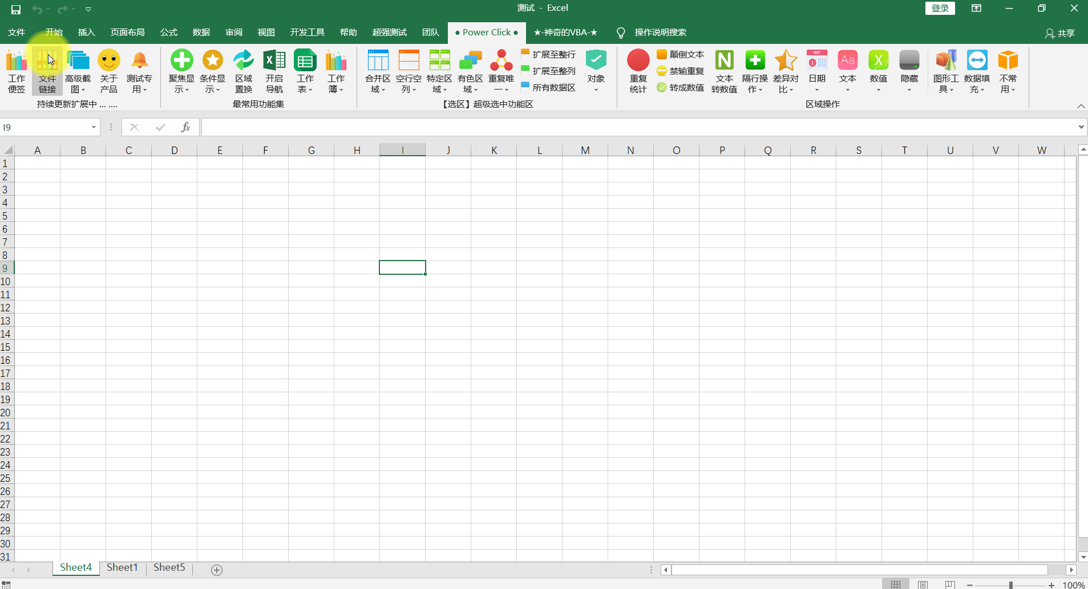
Task: Collapse the ribbon with the chevron
Action: tap(1081, 106)
